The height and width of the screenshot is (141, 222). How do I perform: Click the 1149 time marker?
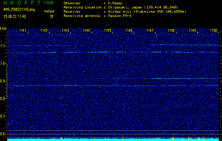click(192, 30)
